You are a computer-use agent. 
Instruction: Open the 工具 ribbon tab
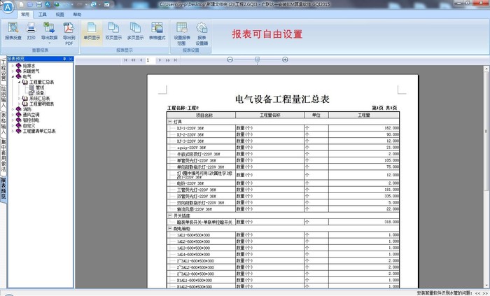point(43,15)
